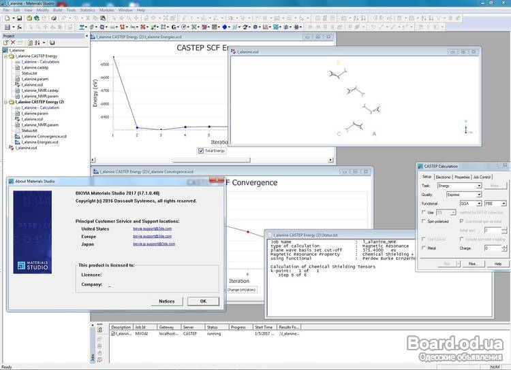Open dropdown arrow next to G module icon
Viewport: 511px width, 370px height.
tap(179, 27)
